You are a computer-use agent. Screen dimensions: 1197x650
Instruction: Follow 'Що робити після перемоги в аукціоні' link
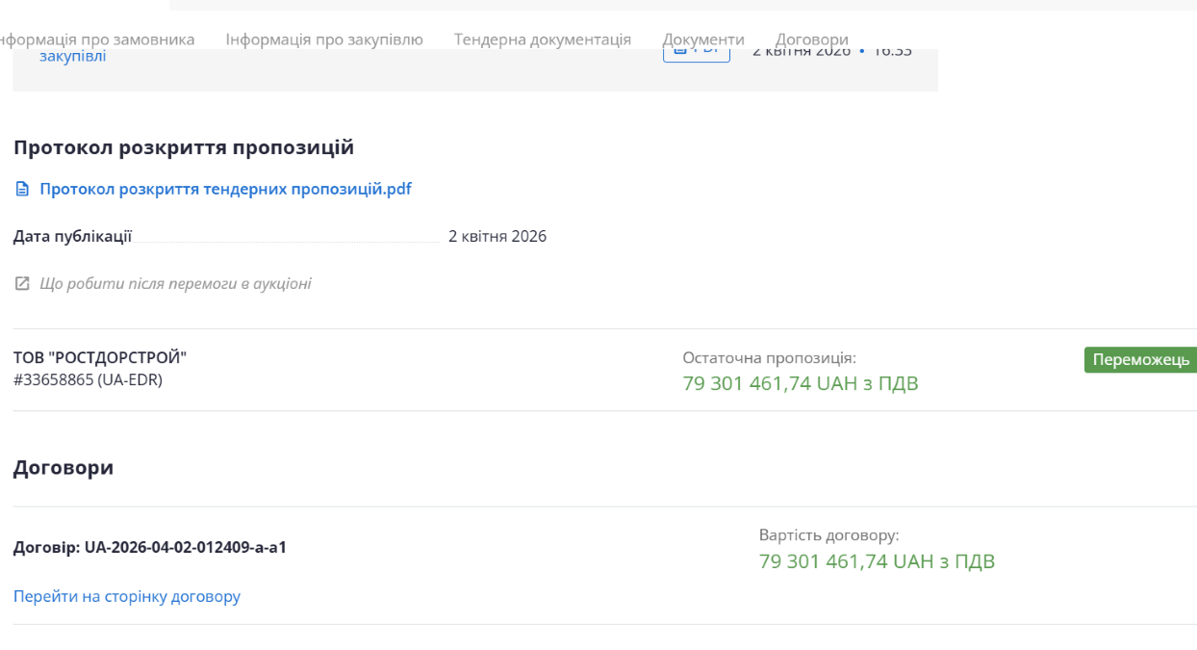coord(175,284)
